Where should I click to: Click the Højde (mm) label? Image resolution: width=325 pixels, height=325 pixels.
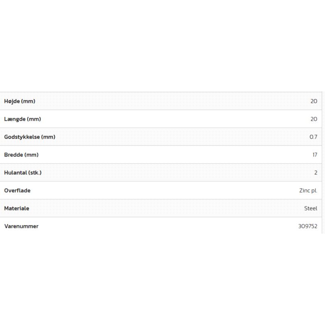point(19,101)
